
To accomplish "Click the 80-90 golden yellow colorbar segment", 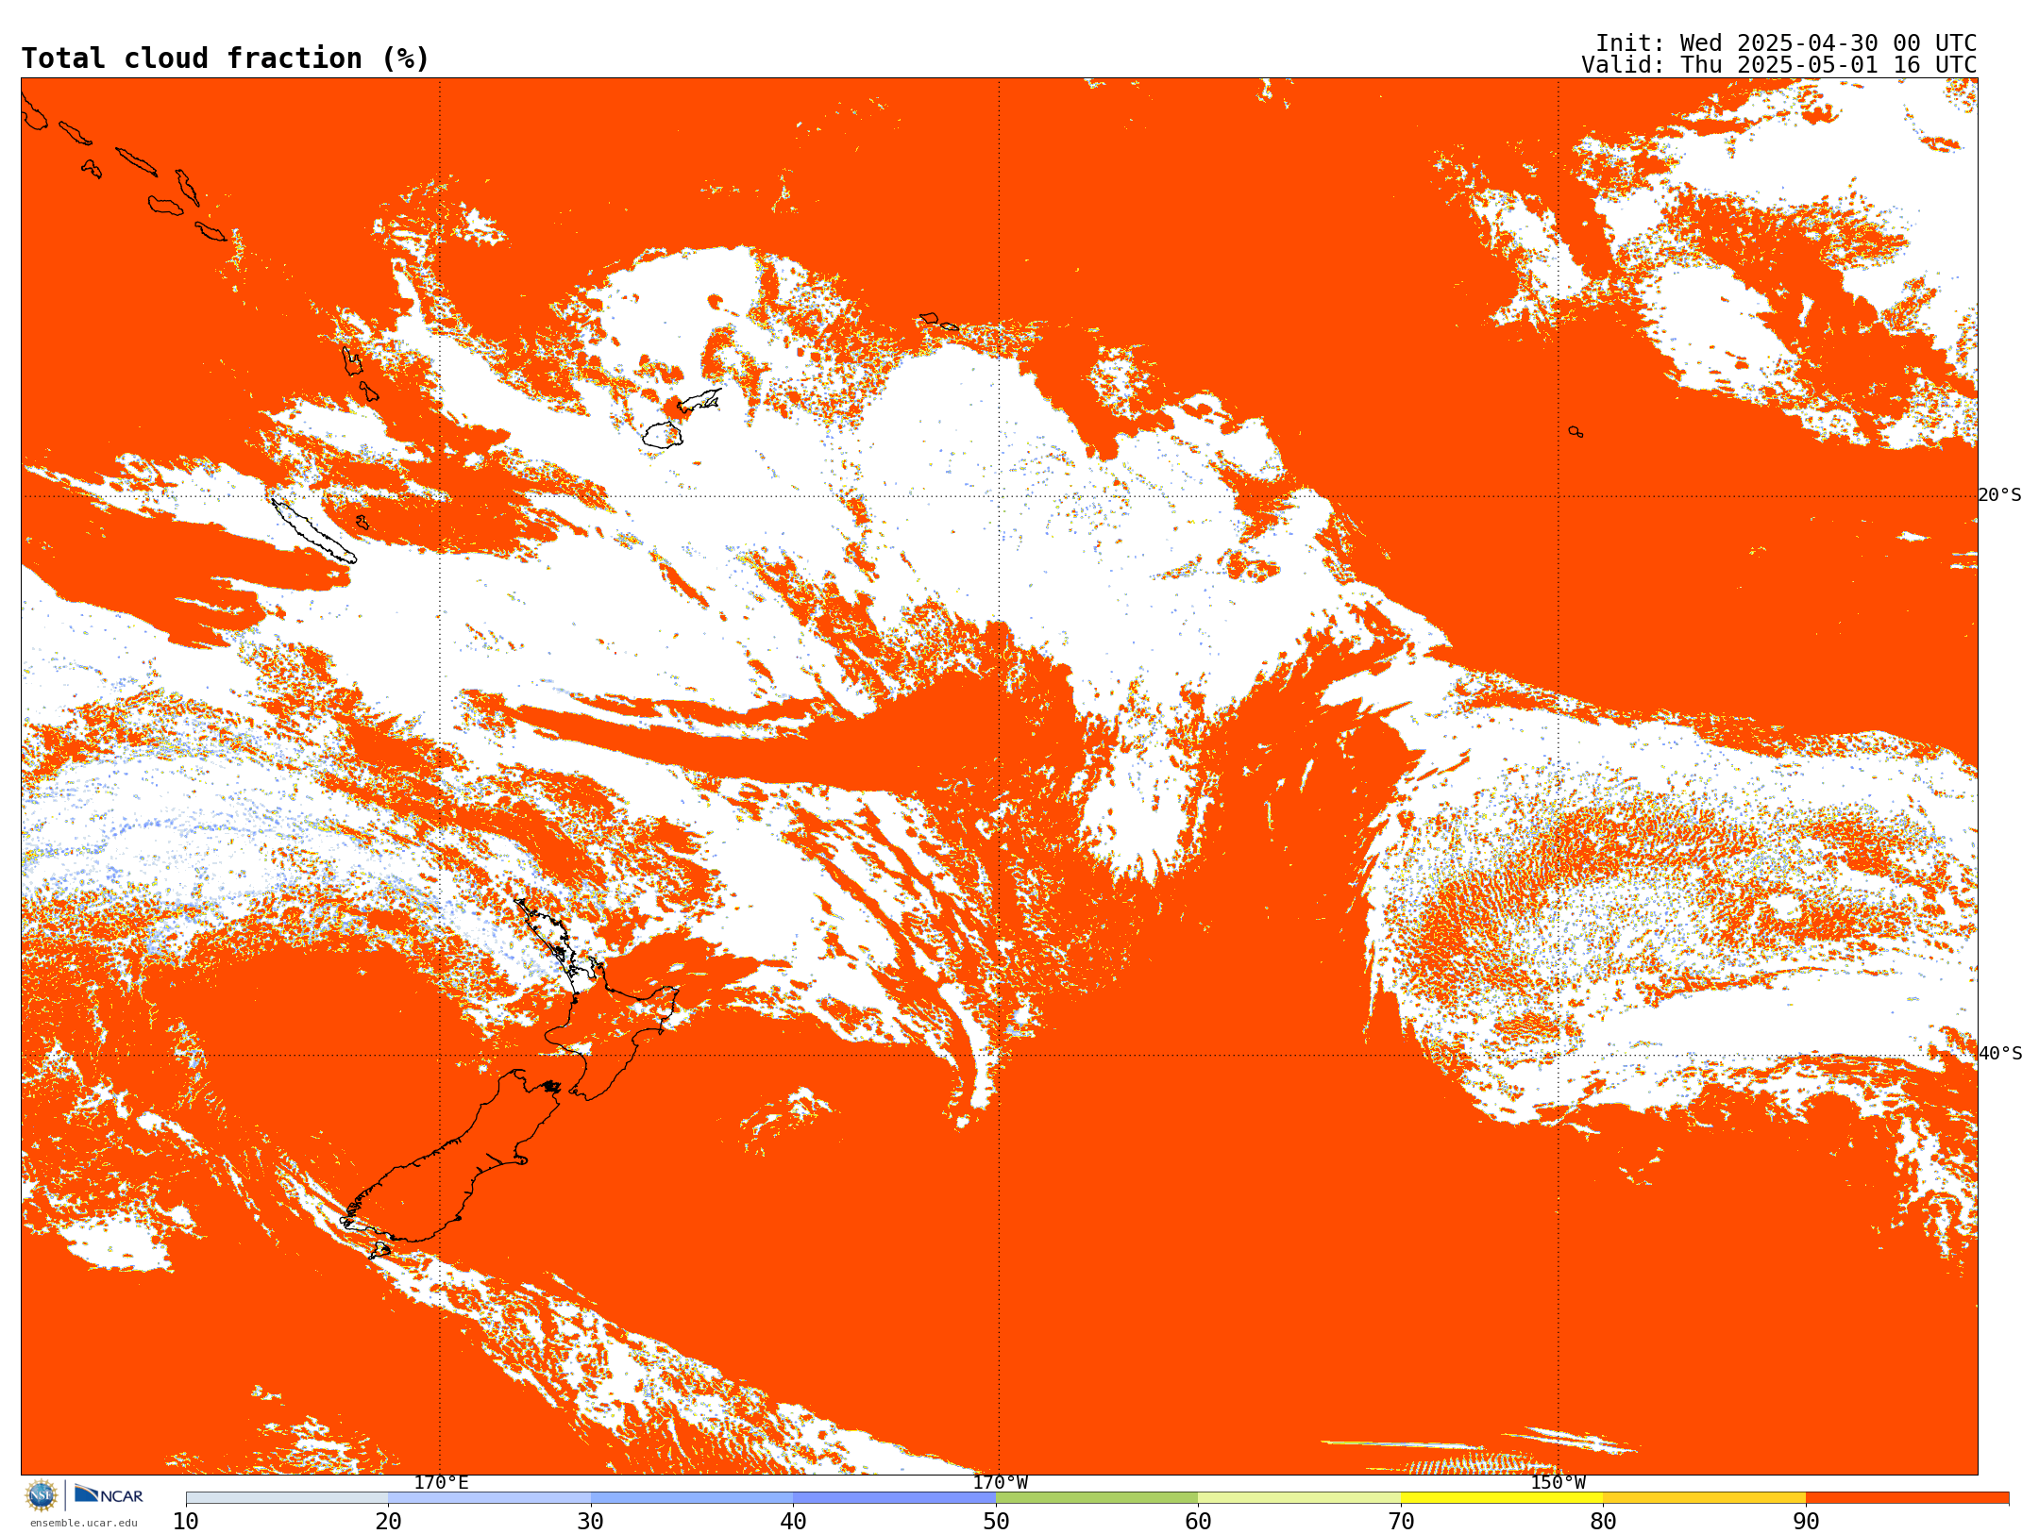I will click(1704, 1498).
